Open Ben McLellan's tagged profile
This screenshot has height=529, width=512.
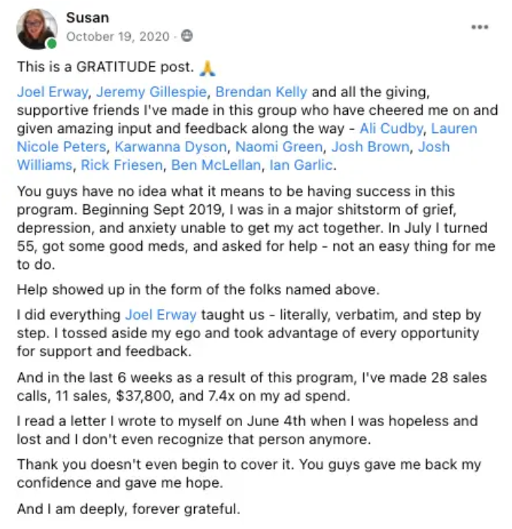[216, 165]
